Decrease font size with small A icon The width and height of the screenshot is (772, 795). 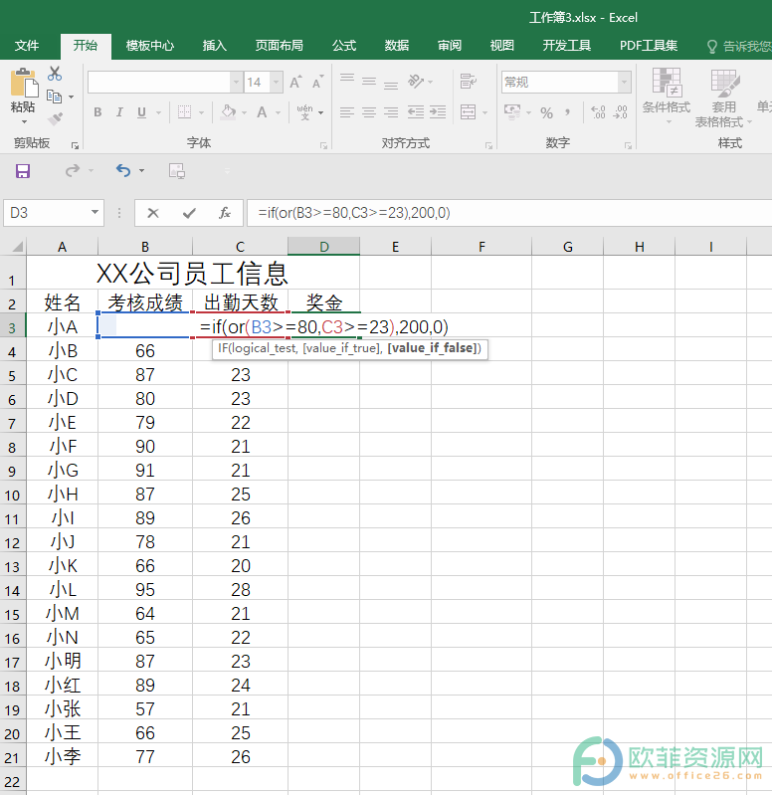[x=317, y=82]
